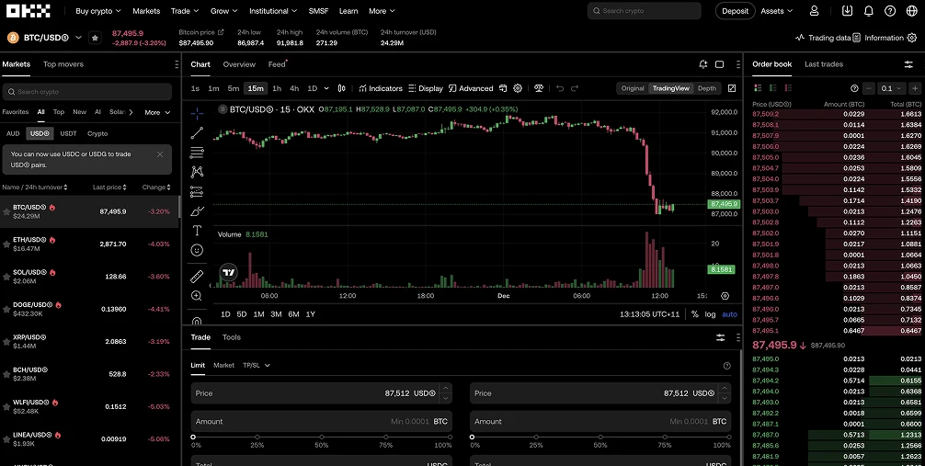Select the USDT quote currency filter
Screen dimensions: 925x466
(x=68, y=134)
